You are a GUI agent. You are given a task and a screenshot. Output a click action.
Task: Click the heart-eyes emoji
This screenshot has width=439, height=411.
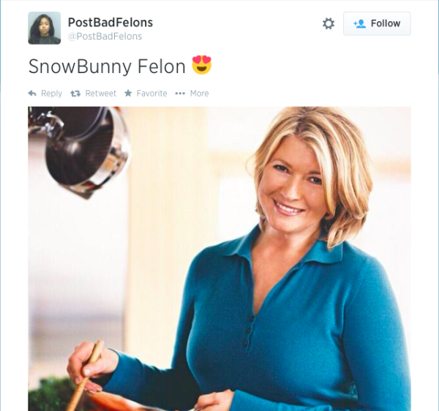(x=202, y=65)
